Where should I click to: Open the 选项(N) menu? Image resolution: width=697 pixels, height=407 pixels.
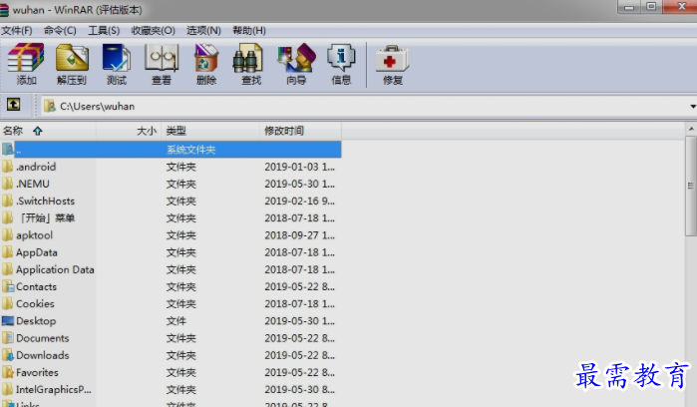pos(203,30)
